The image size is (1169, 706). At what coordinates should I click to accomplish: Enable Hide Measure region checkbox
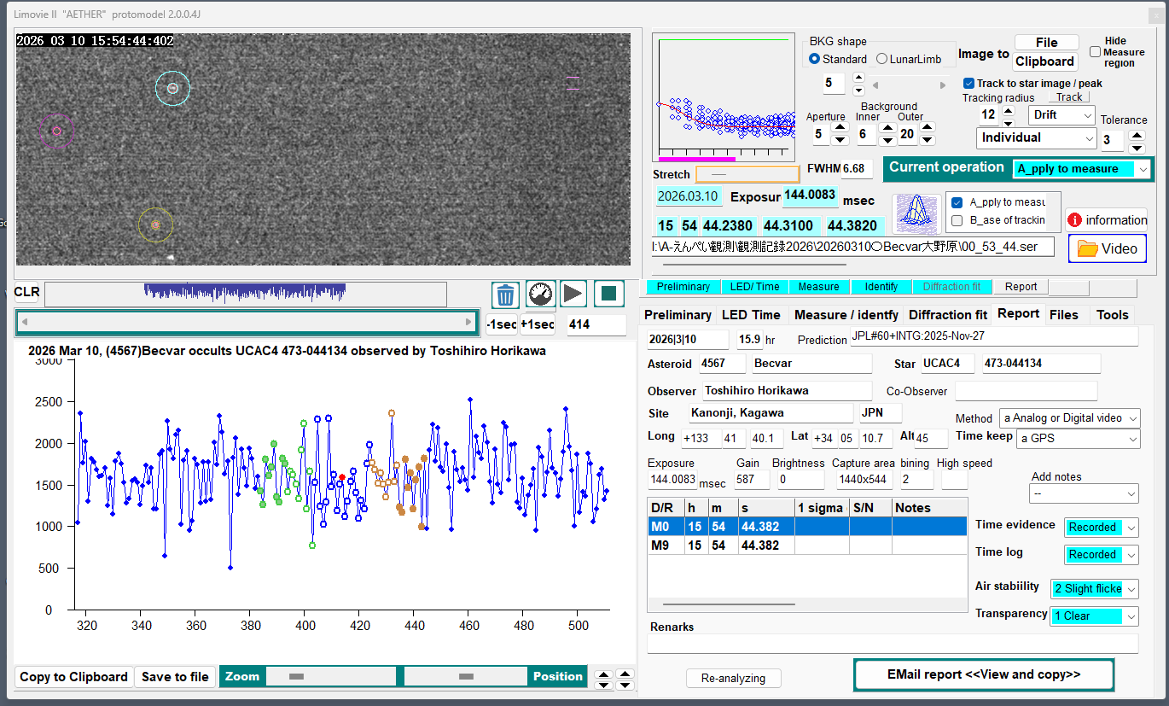(1095, 52)
